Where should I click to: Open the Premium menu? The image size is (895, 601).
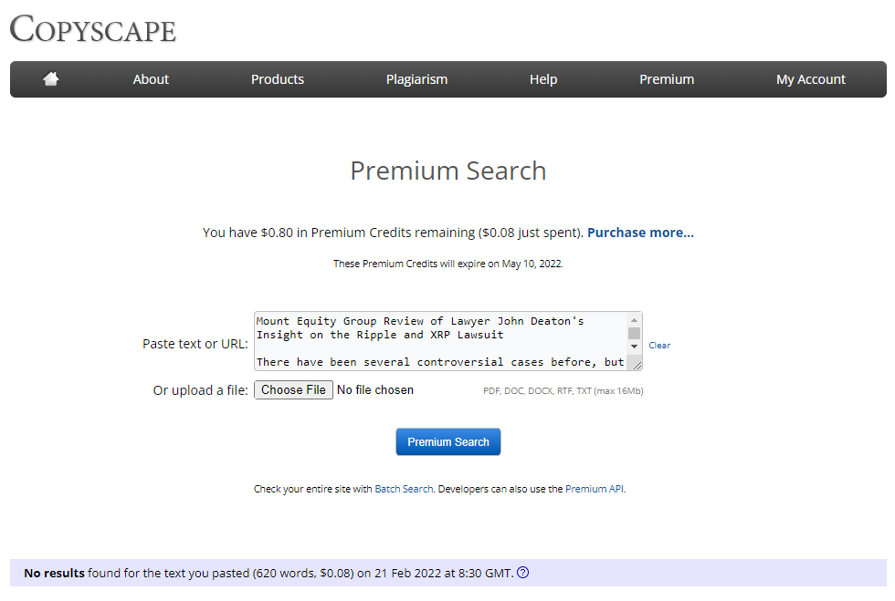point(667,79)
